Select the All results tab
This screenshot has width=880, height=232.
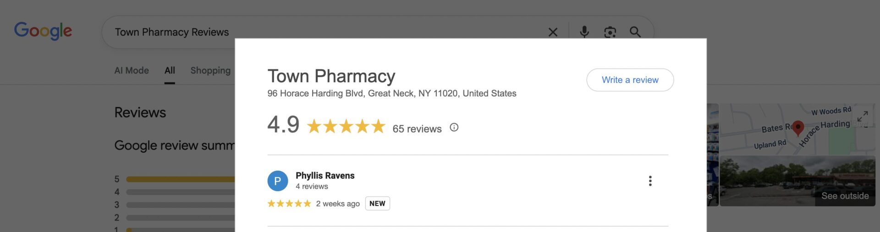click(x=170, y=71)
